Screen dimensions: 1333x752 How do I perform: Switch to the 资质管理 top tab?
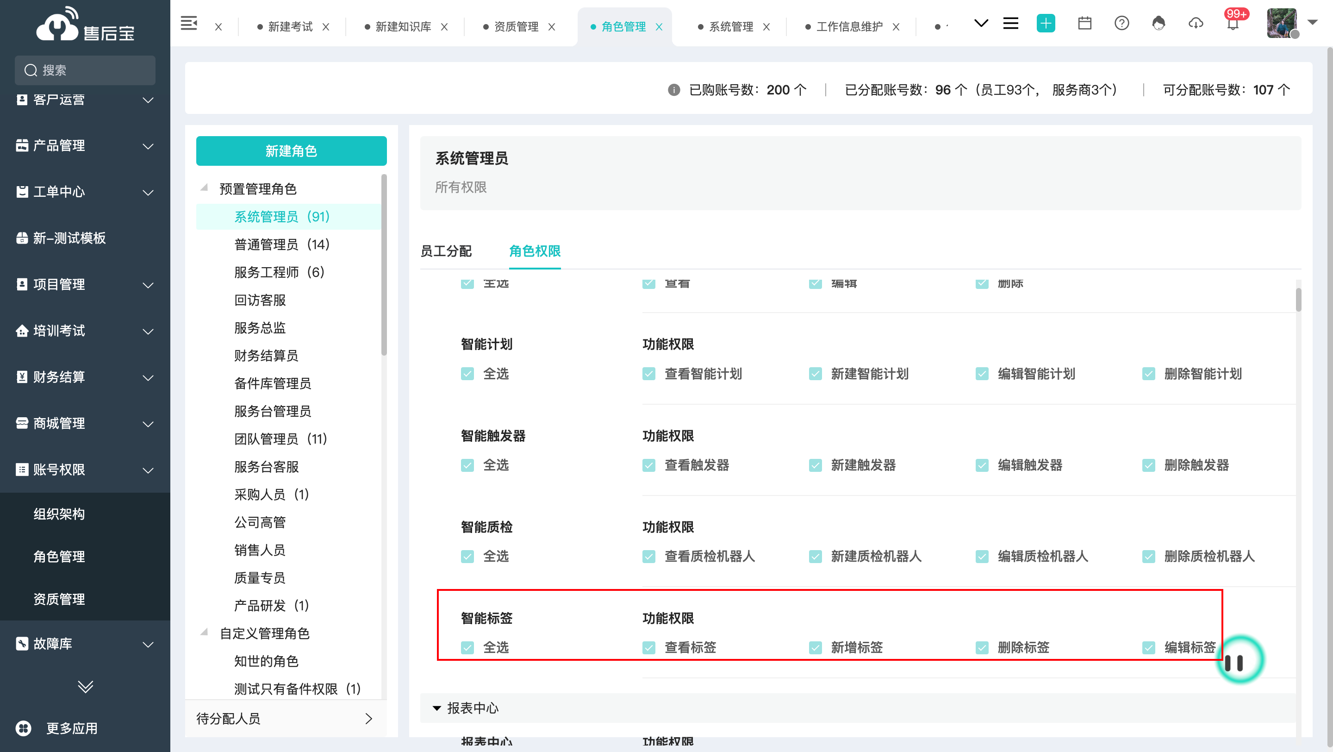point(516,27)
